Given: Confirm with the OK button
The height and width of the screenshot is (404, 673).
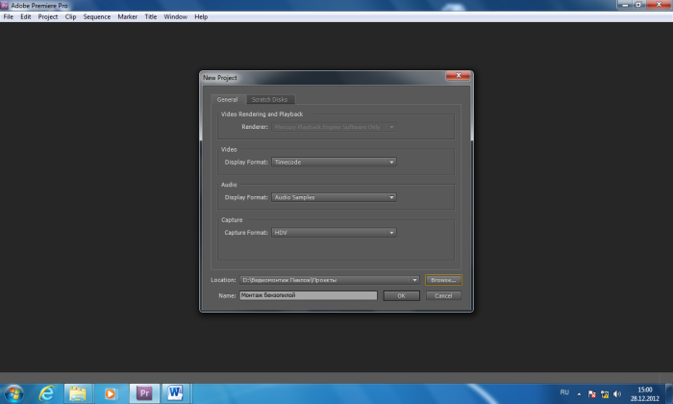Looking at the screenshot, I should [x=401, y=296].
